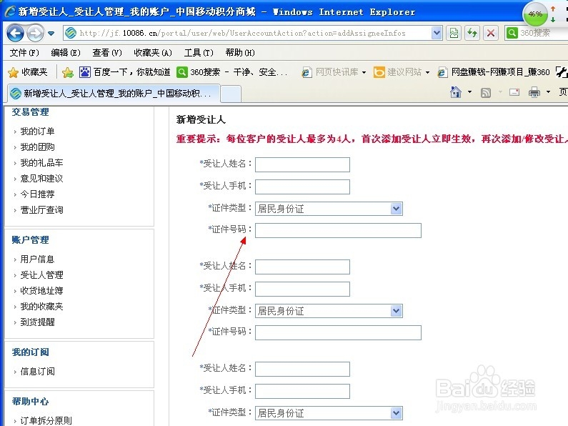Open the 文件(F) menu
This screenshot has height=426, width=568.
(24, 53)
